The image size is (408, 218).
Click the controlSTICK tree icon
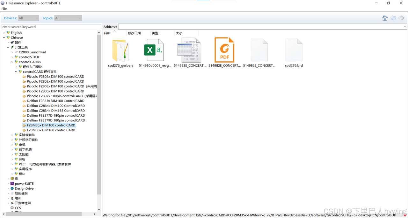[x=16, y=57]
